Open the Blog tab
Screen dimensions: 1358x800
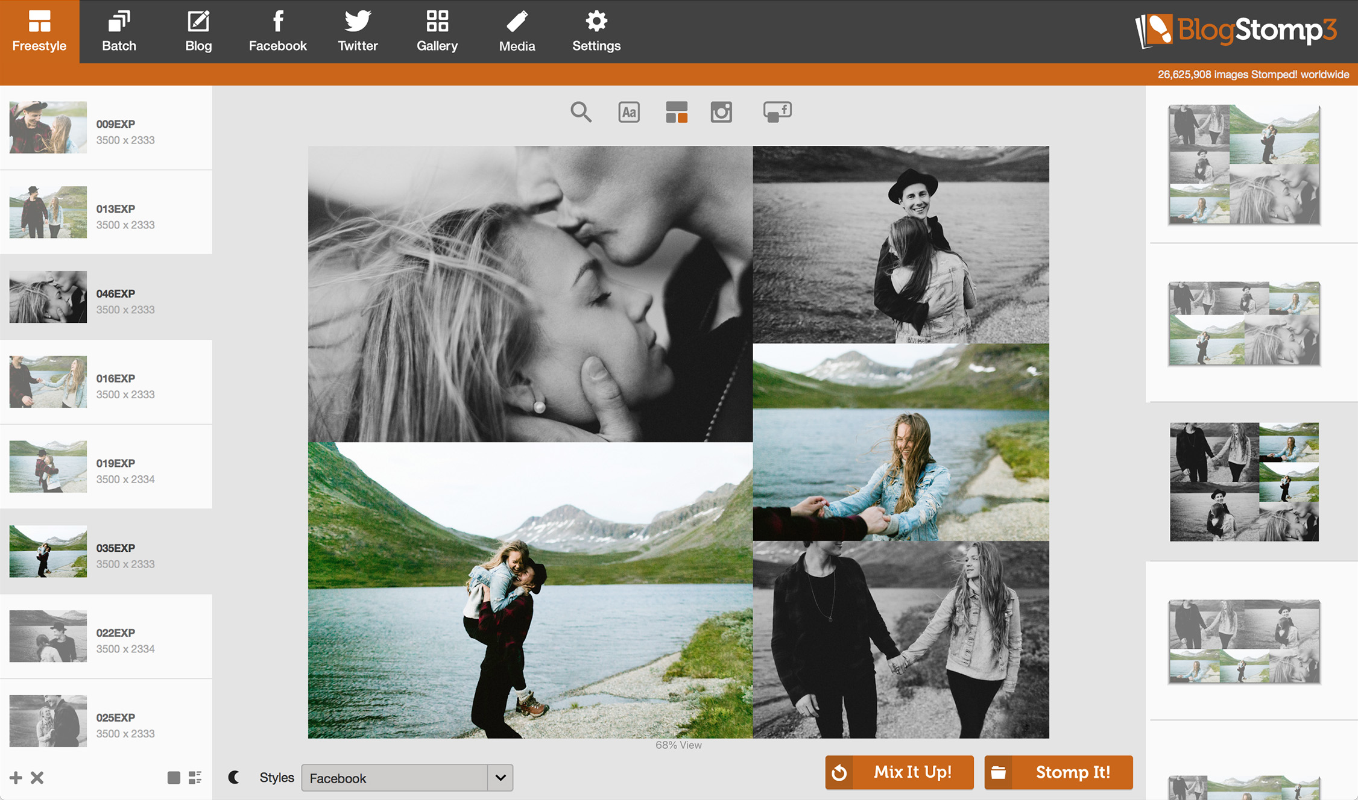(198, 31)
